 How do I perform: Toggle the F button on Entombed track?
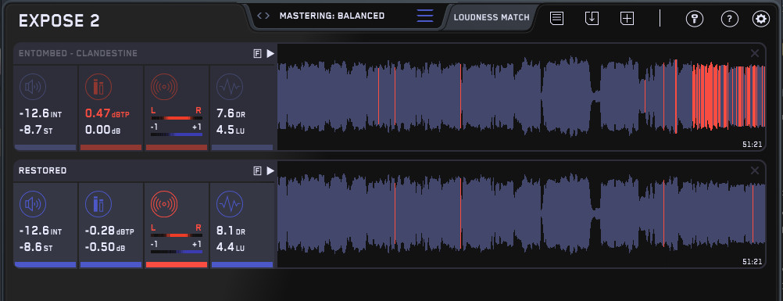point(258,53)
